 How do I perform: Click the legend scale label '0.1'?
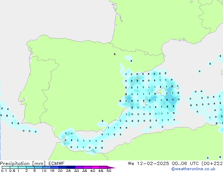pos(4,171)
